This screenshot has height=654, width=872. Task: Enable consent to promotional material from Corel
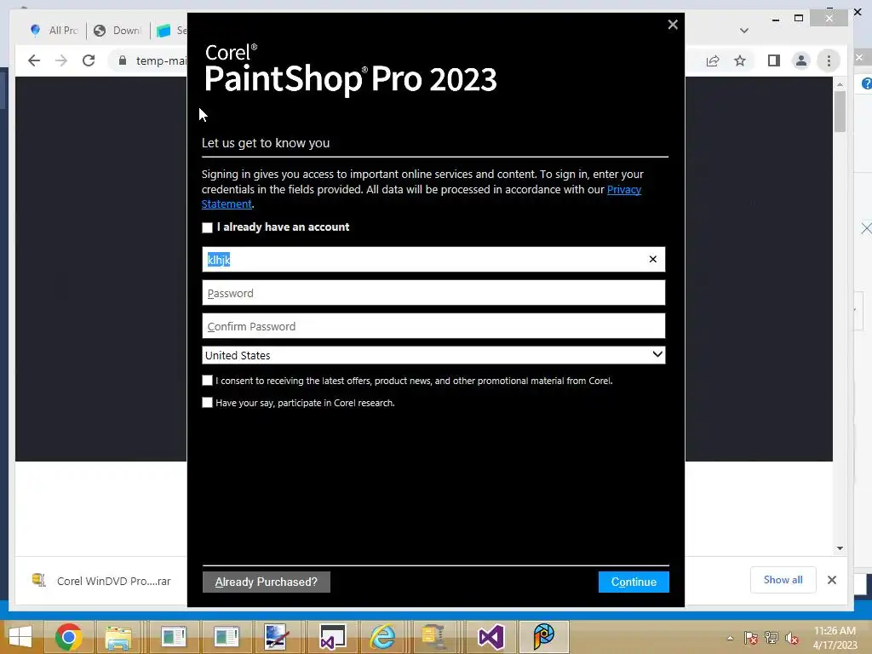(x=208, y=381)
